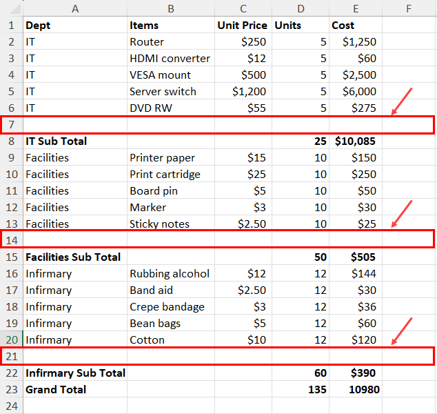Select the Board pin cell
Image resolution: width=437 pixels, height=414 pixels.
pos(171,191)
